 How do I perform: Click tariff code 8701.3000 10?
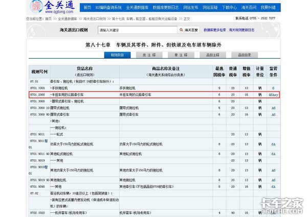pos(40,108)
